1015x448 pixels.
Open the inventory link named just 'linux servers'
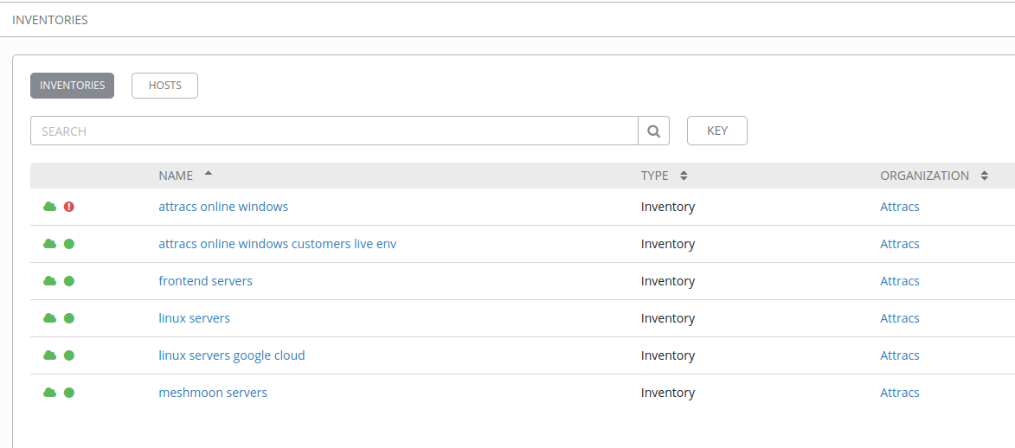pyautogui.click(x=194, y=318)
